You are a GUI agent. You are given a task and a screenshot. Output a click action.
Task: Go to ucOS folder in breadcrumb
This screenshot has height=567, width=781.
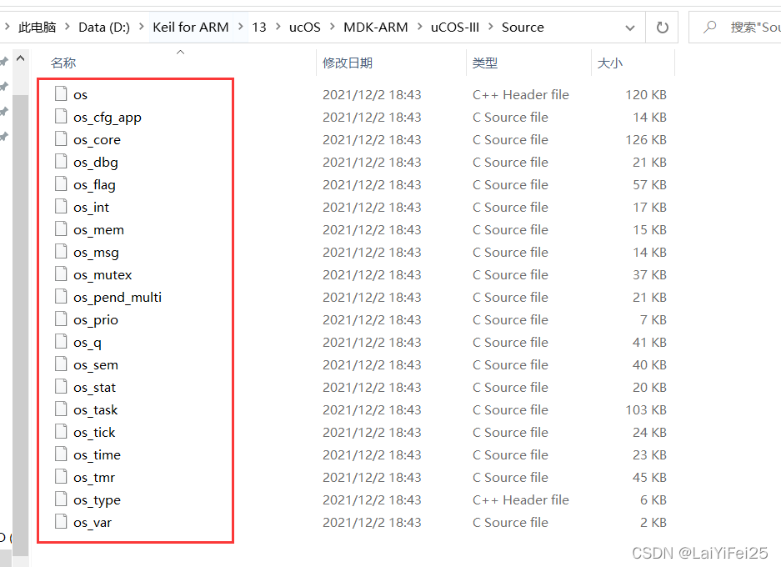(305, 27)
